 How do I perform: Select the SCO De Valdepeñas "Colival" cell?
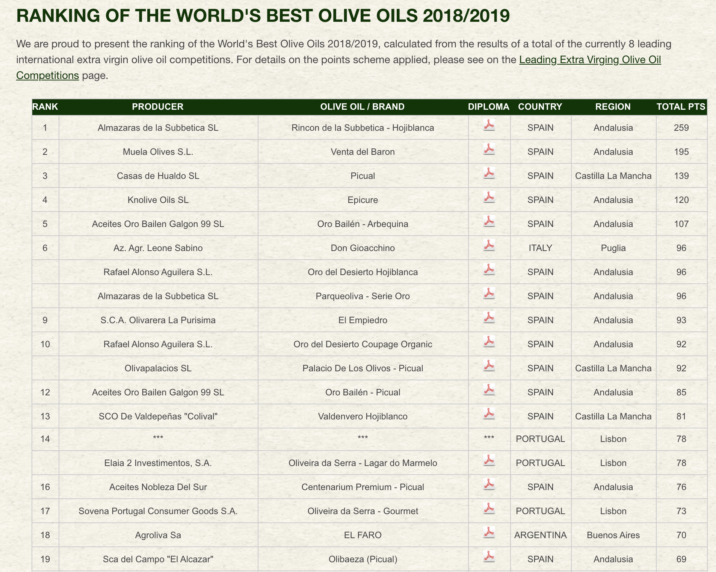[158, 416]
